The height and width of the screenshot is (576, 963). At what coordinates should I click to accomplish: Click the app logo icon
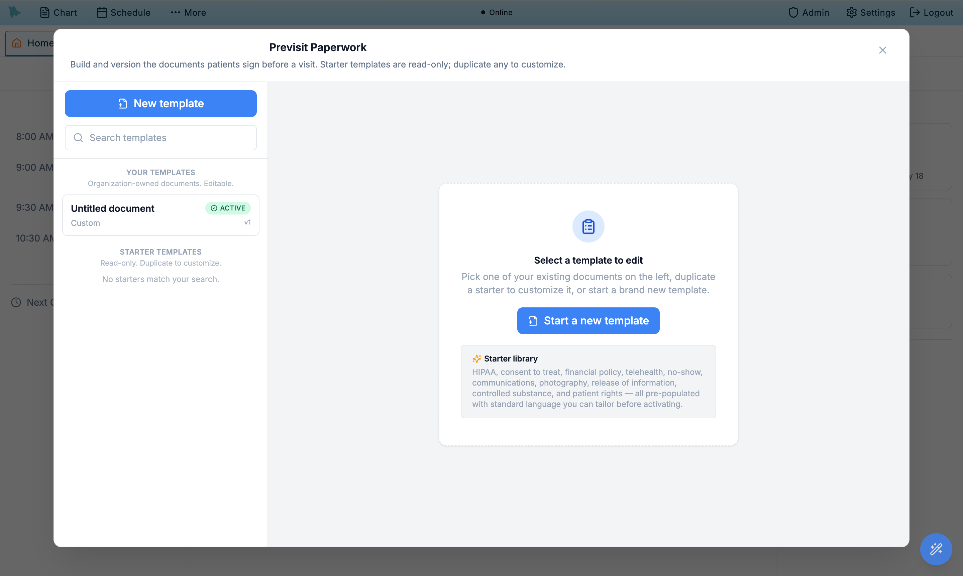14,12
